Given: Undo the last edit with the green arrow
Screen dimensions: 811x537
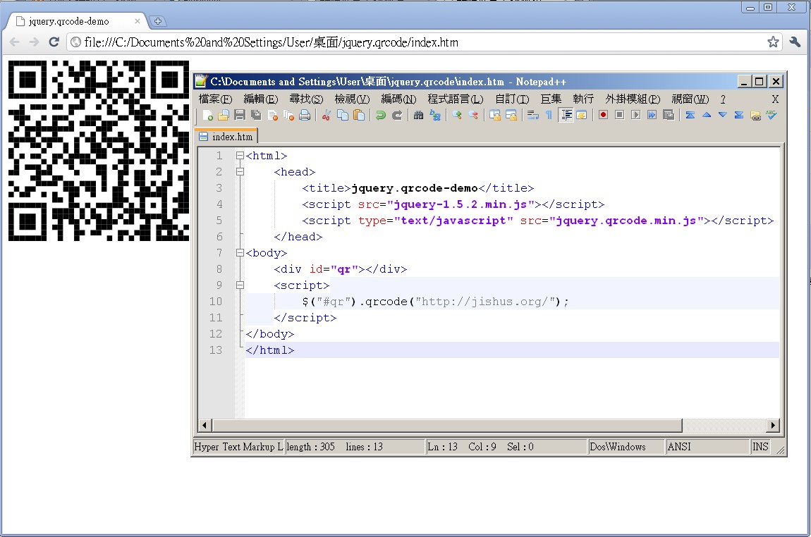Looking at the screenshot, I should click(381, 116).
